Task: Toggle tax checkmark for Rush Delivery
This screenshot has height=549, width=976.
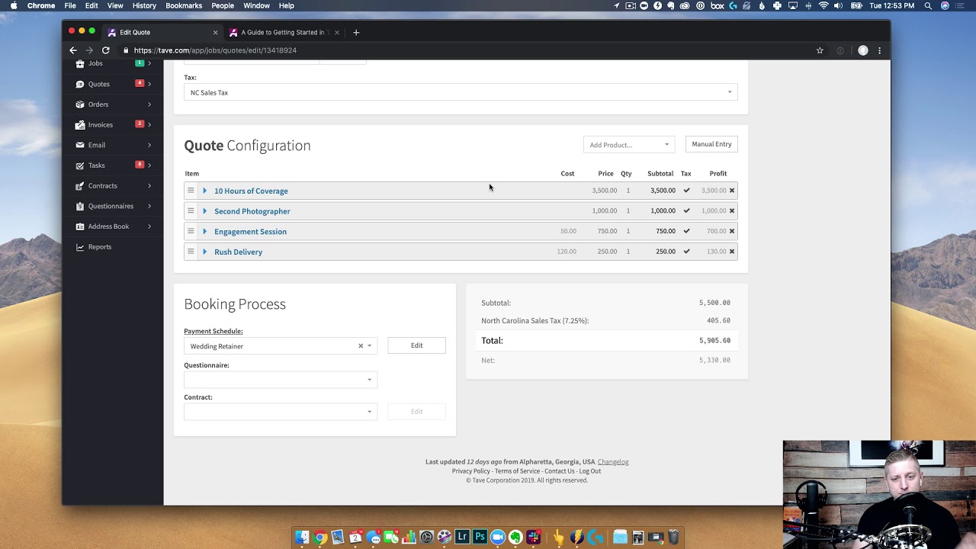Action: point(686,252)
